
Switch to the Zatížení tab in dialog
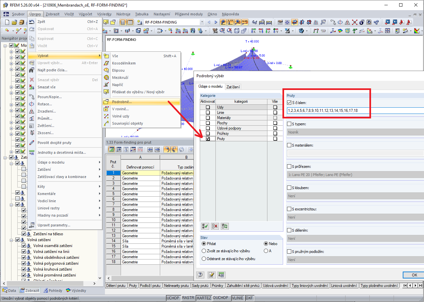pyautogui.click(x=233, y=87)
